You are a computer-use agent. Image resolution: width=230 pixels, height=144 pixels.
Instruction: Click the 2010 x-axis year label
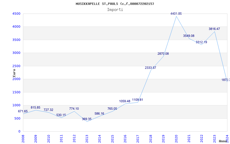49,139
